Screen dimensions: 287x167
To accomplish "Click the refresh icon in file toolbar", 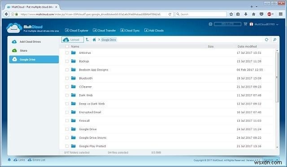I will tap(266, 40).
